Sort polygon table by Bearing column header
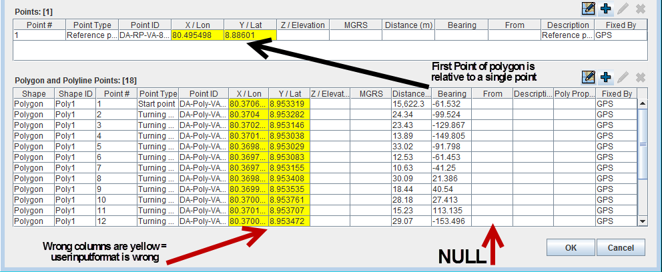 (x=451, y=94)
